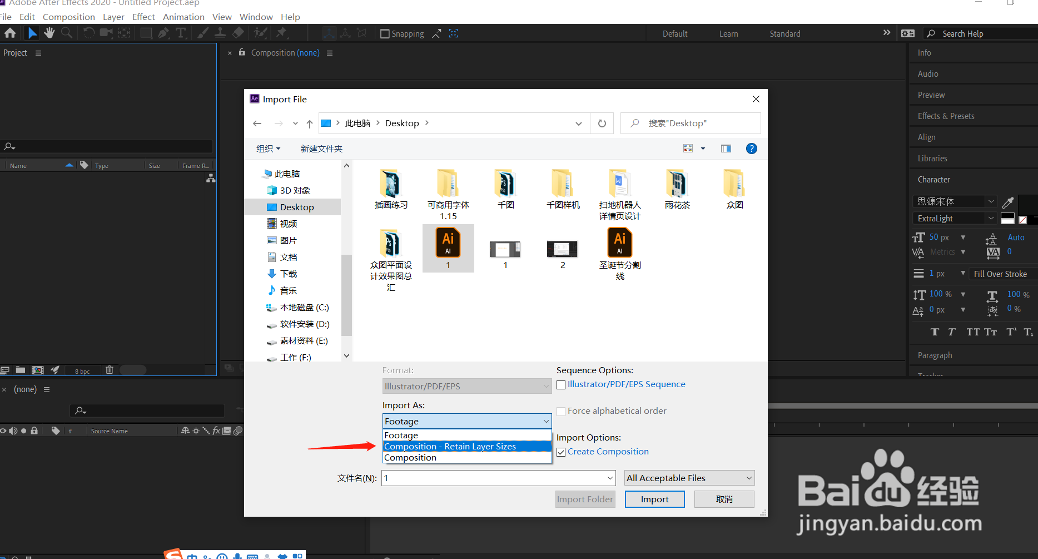The width and height of the screenshot is (1038, 559).
Task: Choose Composition - Retain Layer Sizes option
Action: pyautogui.click(x=467, y=447)
